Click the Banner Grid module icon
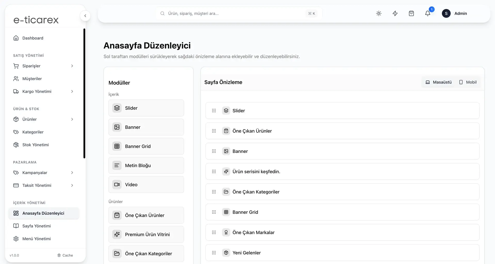This screenshot has height=264, width=495. tap(117, 146)
